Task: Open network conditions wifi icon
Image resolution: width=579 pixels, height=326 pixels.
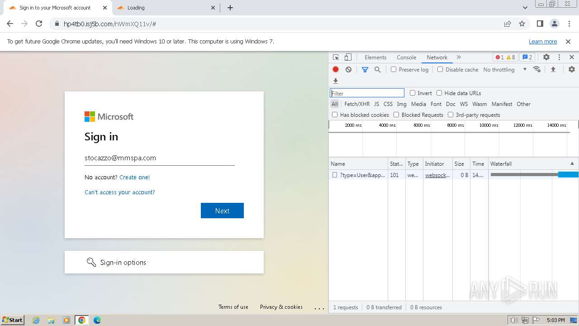Action: coord(537,69)
